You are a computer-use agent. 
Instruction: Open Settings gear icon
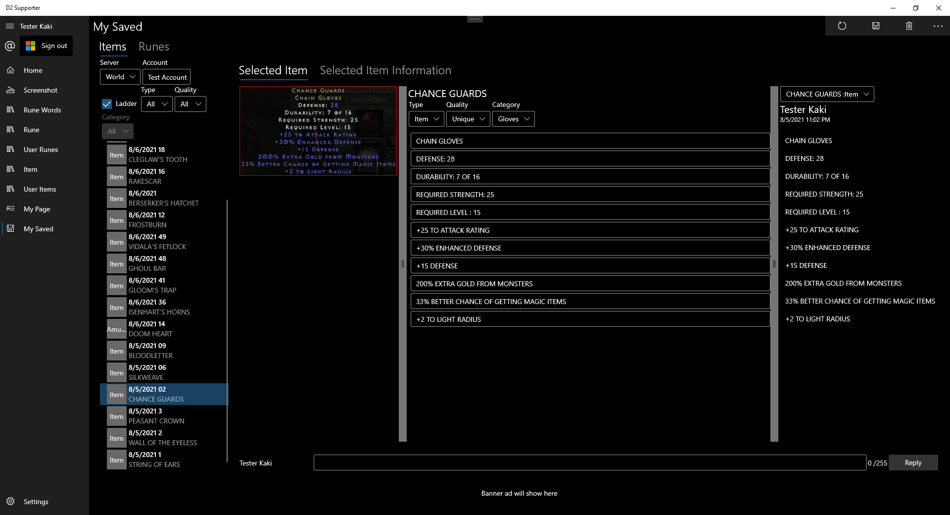pyautogui.click(x=10, y=502)
